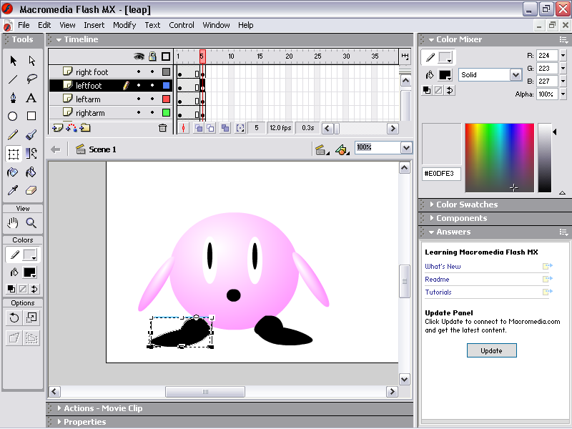Expand the Color Swatches panel
This screenshot has height=429, width=572.
[x=466, y=204]
